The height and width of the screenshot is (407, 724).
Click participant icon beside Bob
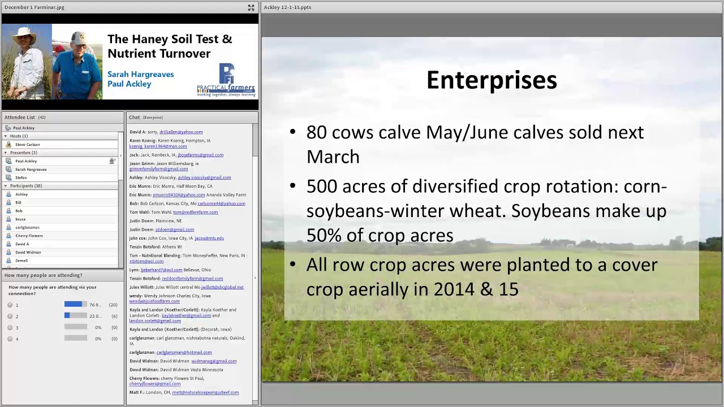(8, 211)
